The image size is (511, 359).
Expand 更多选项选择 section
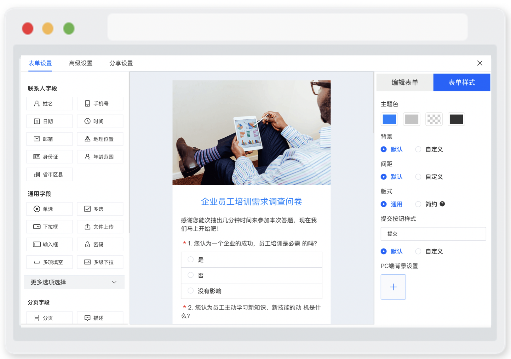point(74,282)
